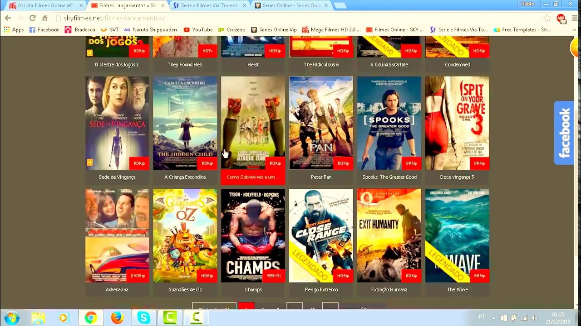Bookmark this page with the star icon
The height and width of the screenshot is (326, 581).
[547, 18]
